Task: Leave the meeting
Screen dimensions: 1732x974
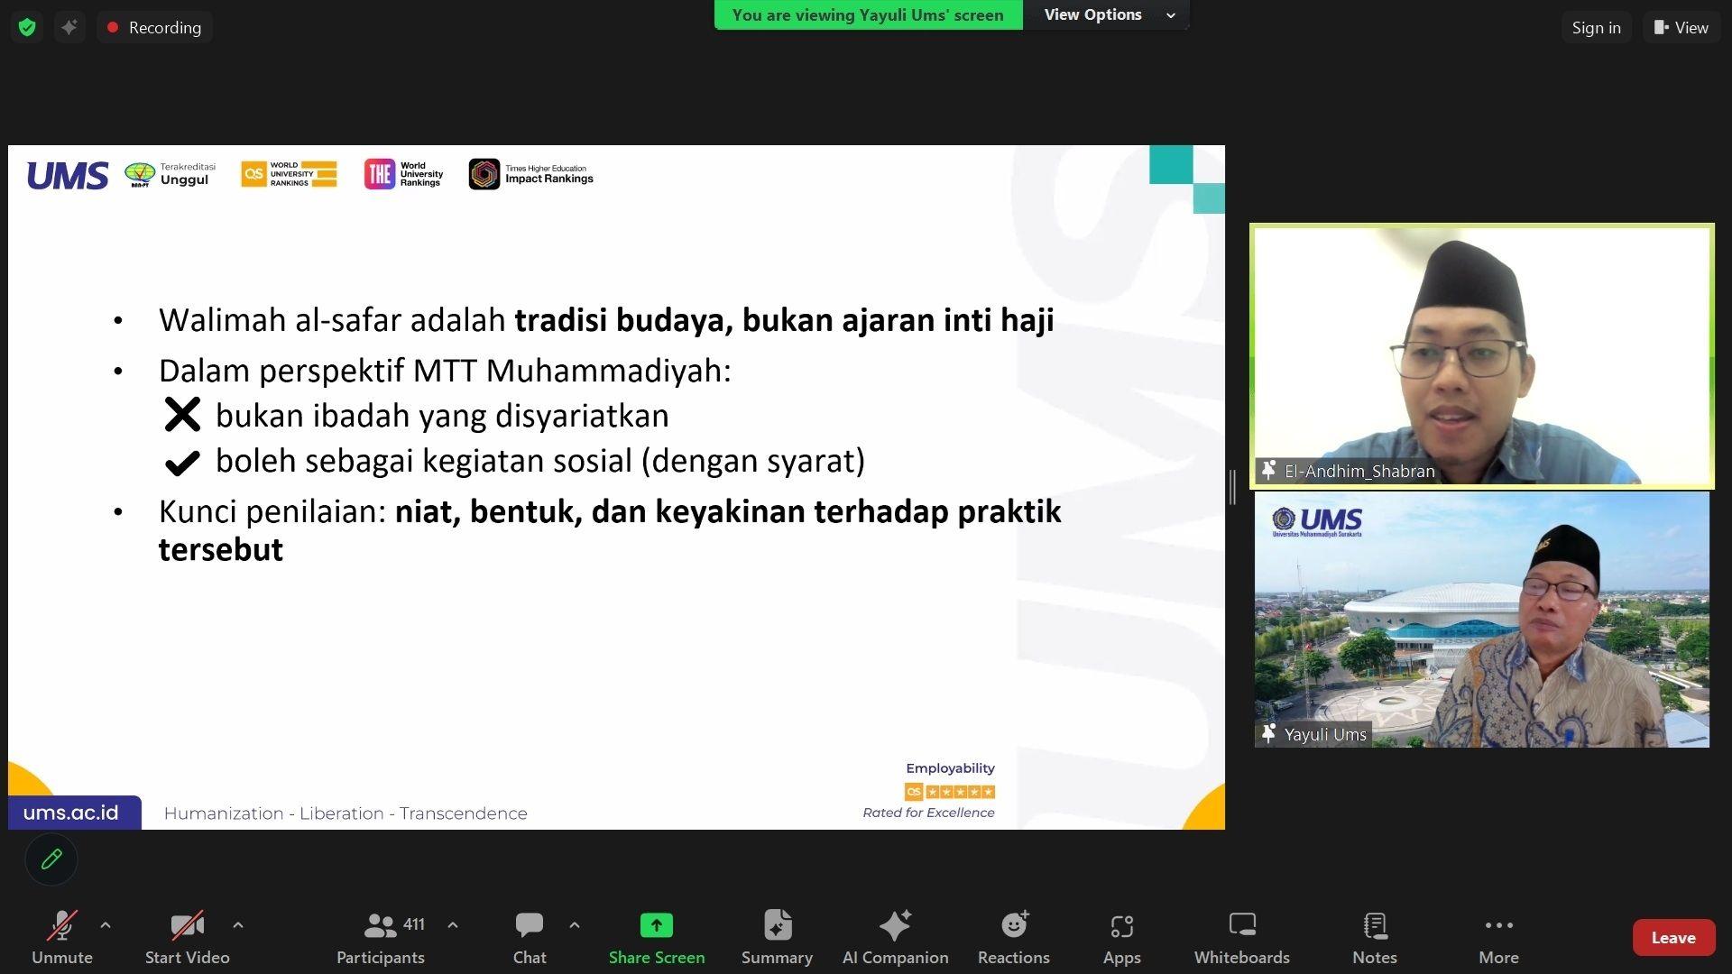Action: [x=1673, y=938]
